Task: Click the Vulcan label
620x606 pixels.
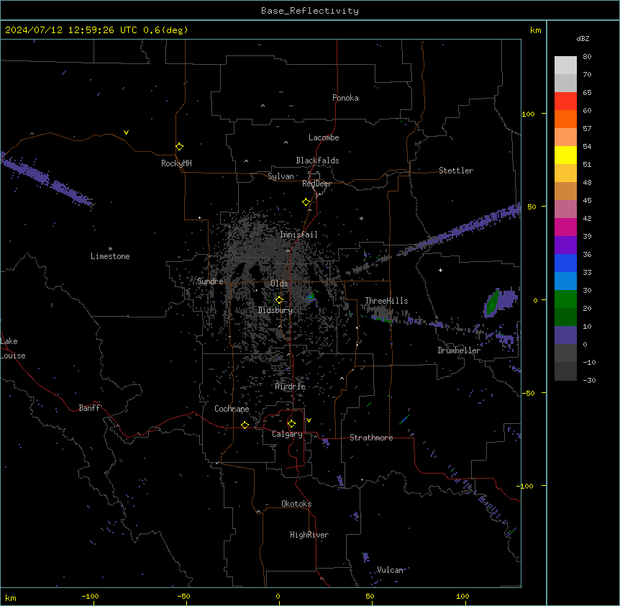Action: tap(390, 570)
